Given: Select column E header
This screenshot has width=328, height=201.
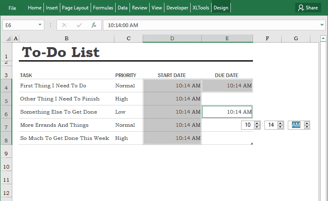Looking at the screenshot, I should [227, 39].
